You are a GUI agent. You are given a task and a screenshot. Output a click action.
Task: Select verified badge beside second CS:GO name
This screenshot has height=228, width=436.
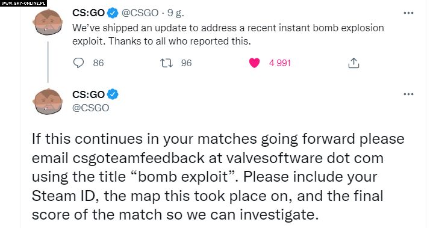(113, 94)
